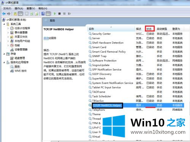Screen dimensions: 190x142
Task: Select the SSDP Discovery service
Action: pyautogui.click(x=136, y=74)
